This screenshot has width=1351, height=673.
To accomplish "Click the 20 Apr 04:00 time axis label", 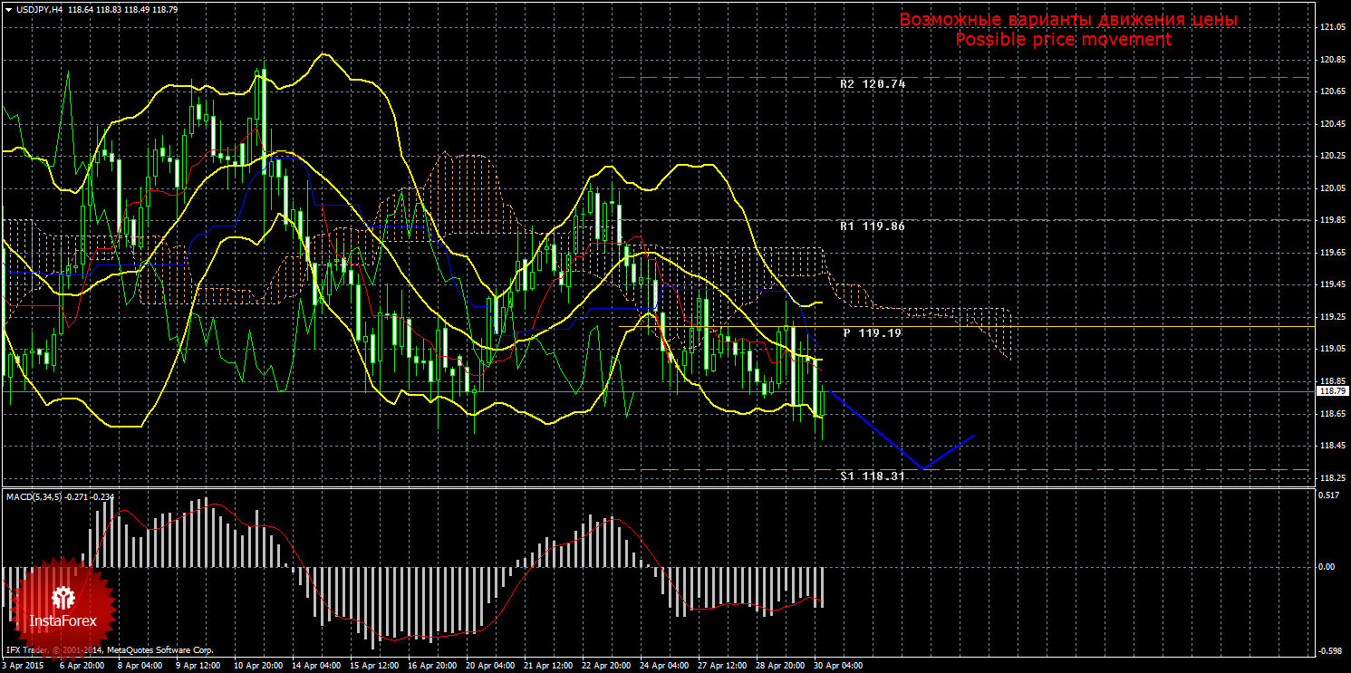I will [x=490, y=665].
